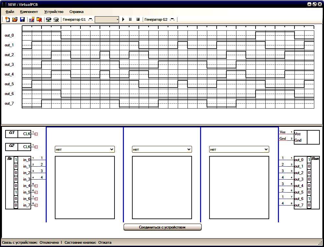Click the disconnect device icon
324x247 pixels.
(56, 19)
